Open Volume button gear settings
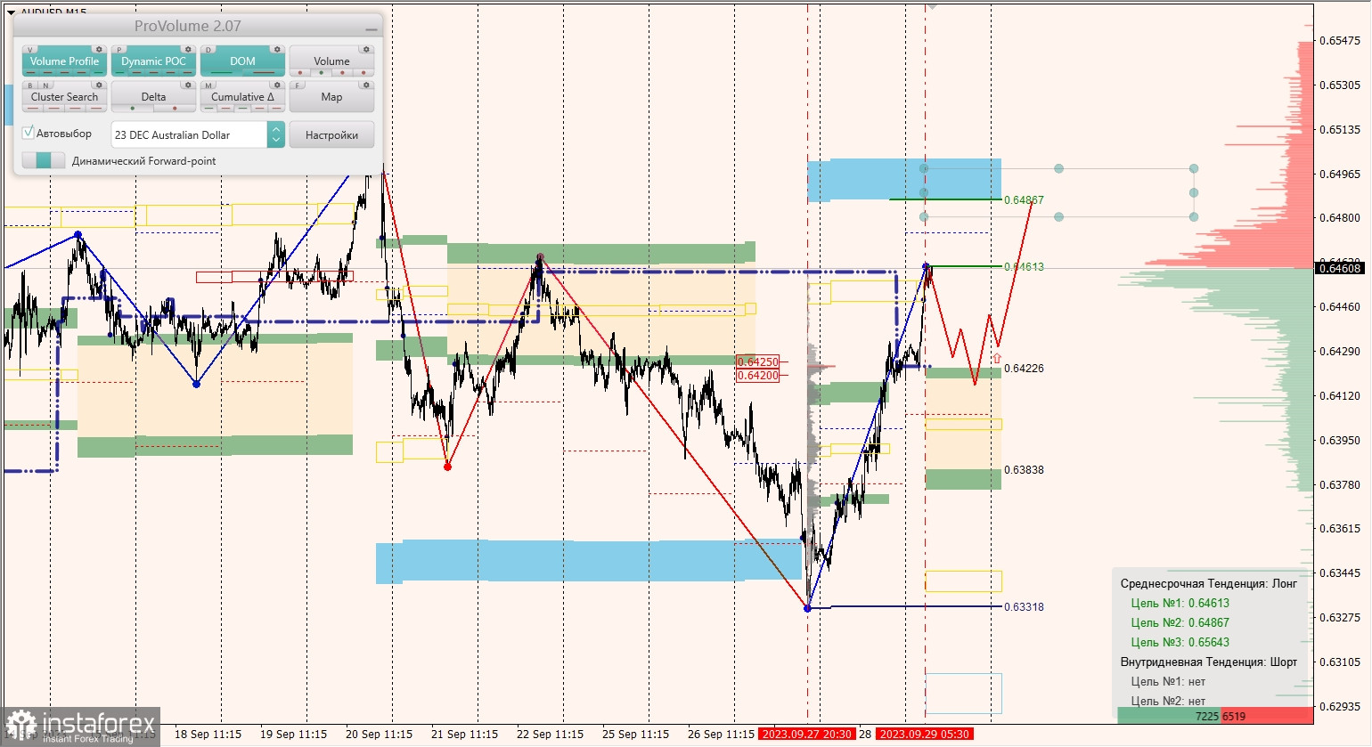Screen dimensions: 1372x747 click(x=366, y=50)
